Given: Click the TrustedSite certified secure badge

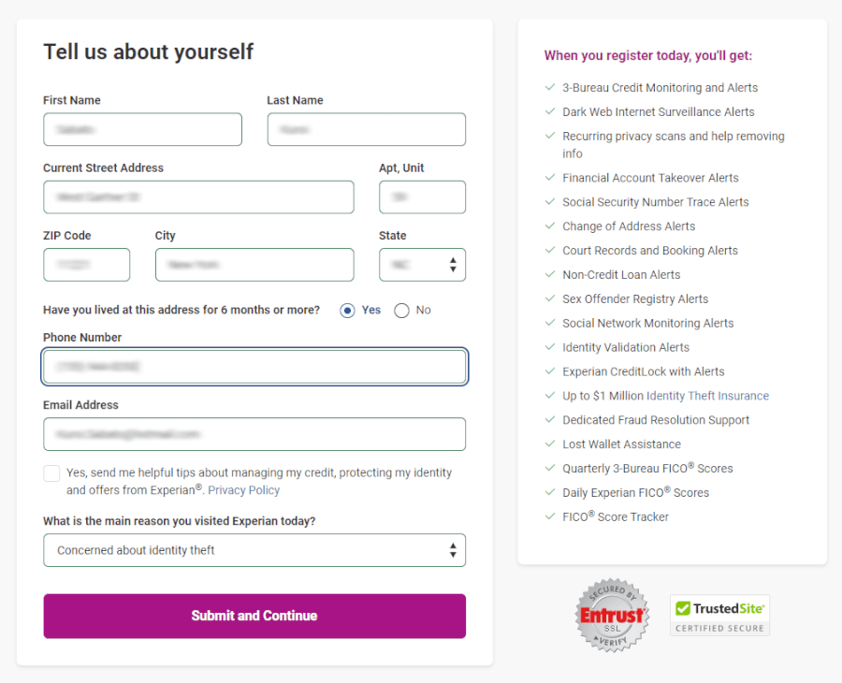Looking at the screenshot, I should (x=719, y=615).
